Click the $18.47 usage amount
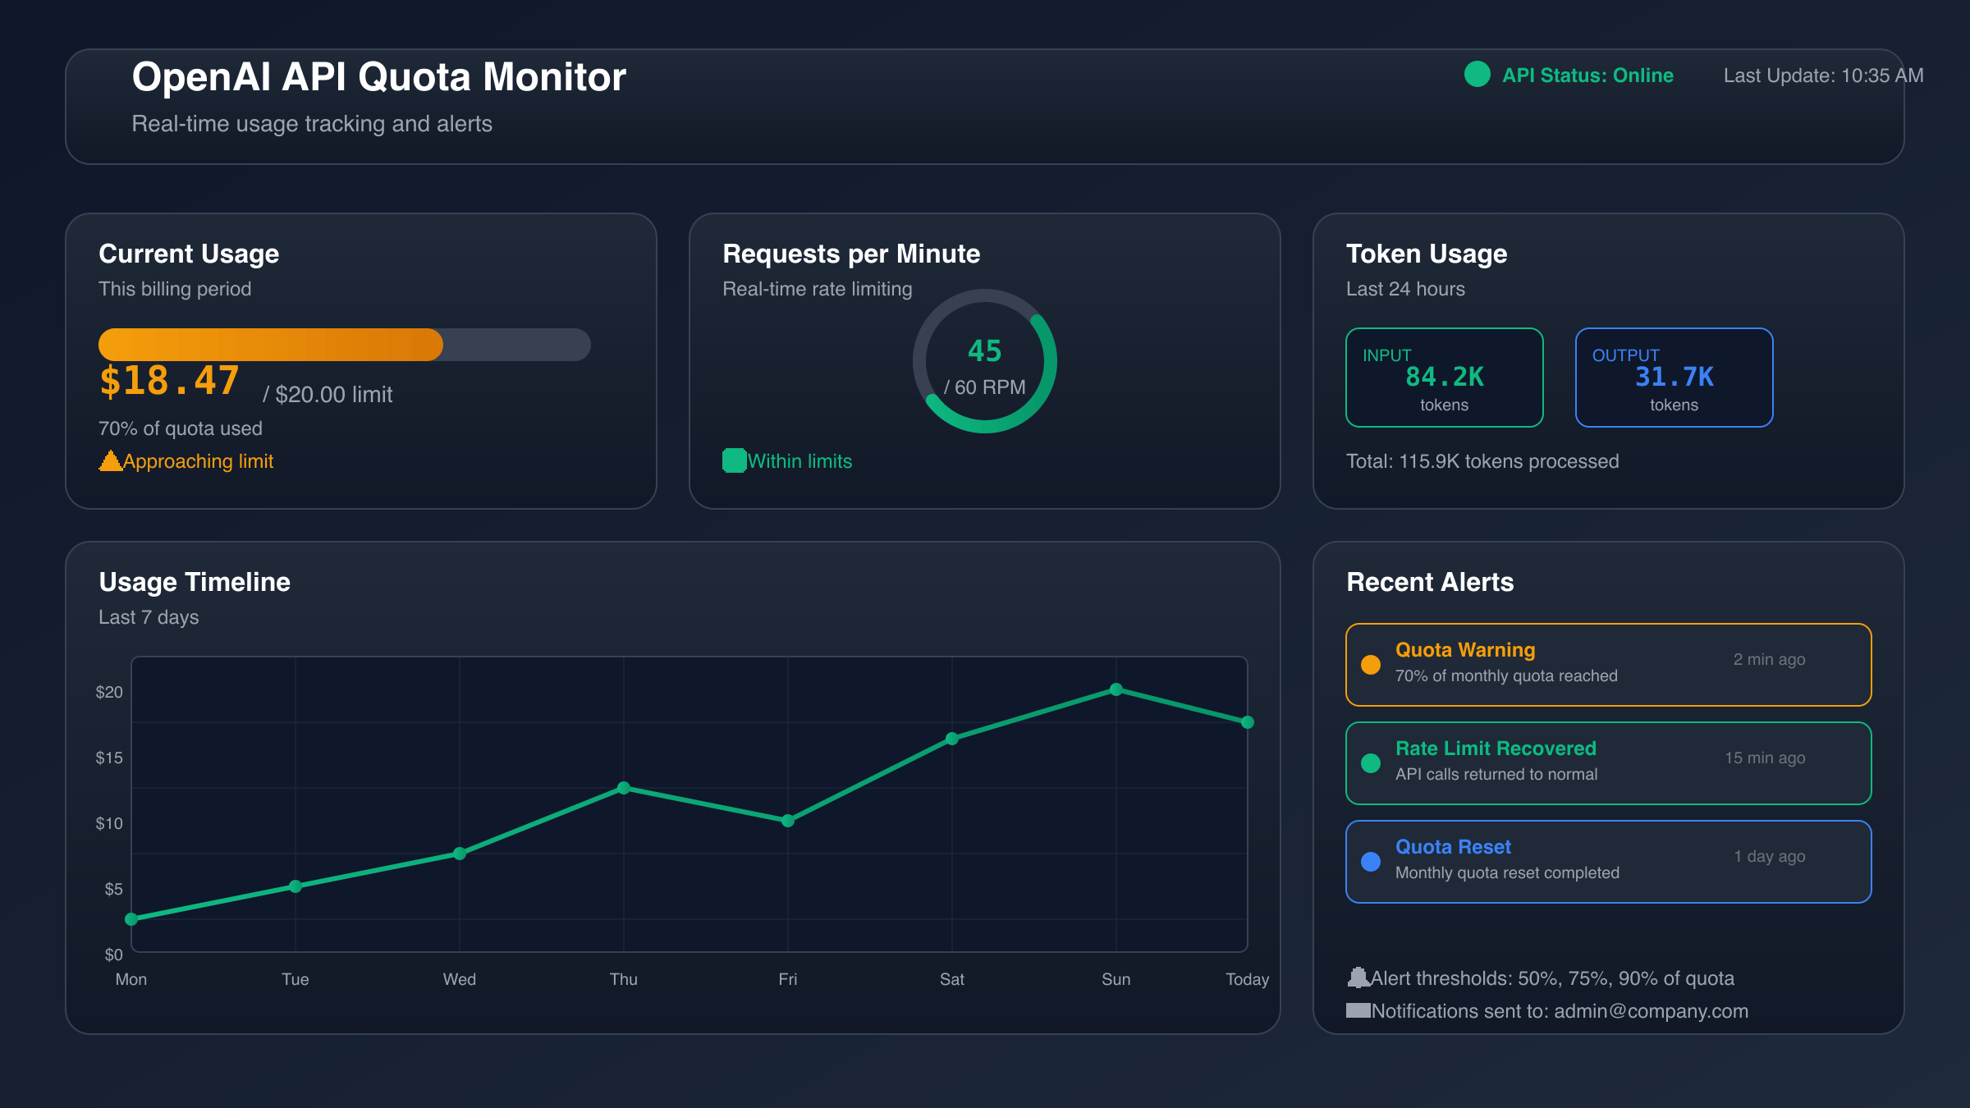 tap(169, 381)
